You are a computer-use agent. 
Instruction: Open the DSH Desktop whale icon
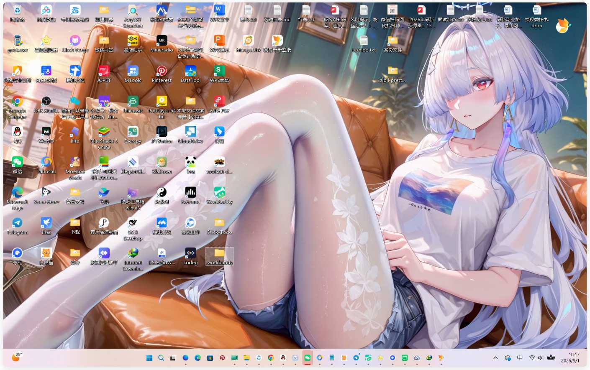[133, 229]
